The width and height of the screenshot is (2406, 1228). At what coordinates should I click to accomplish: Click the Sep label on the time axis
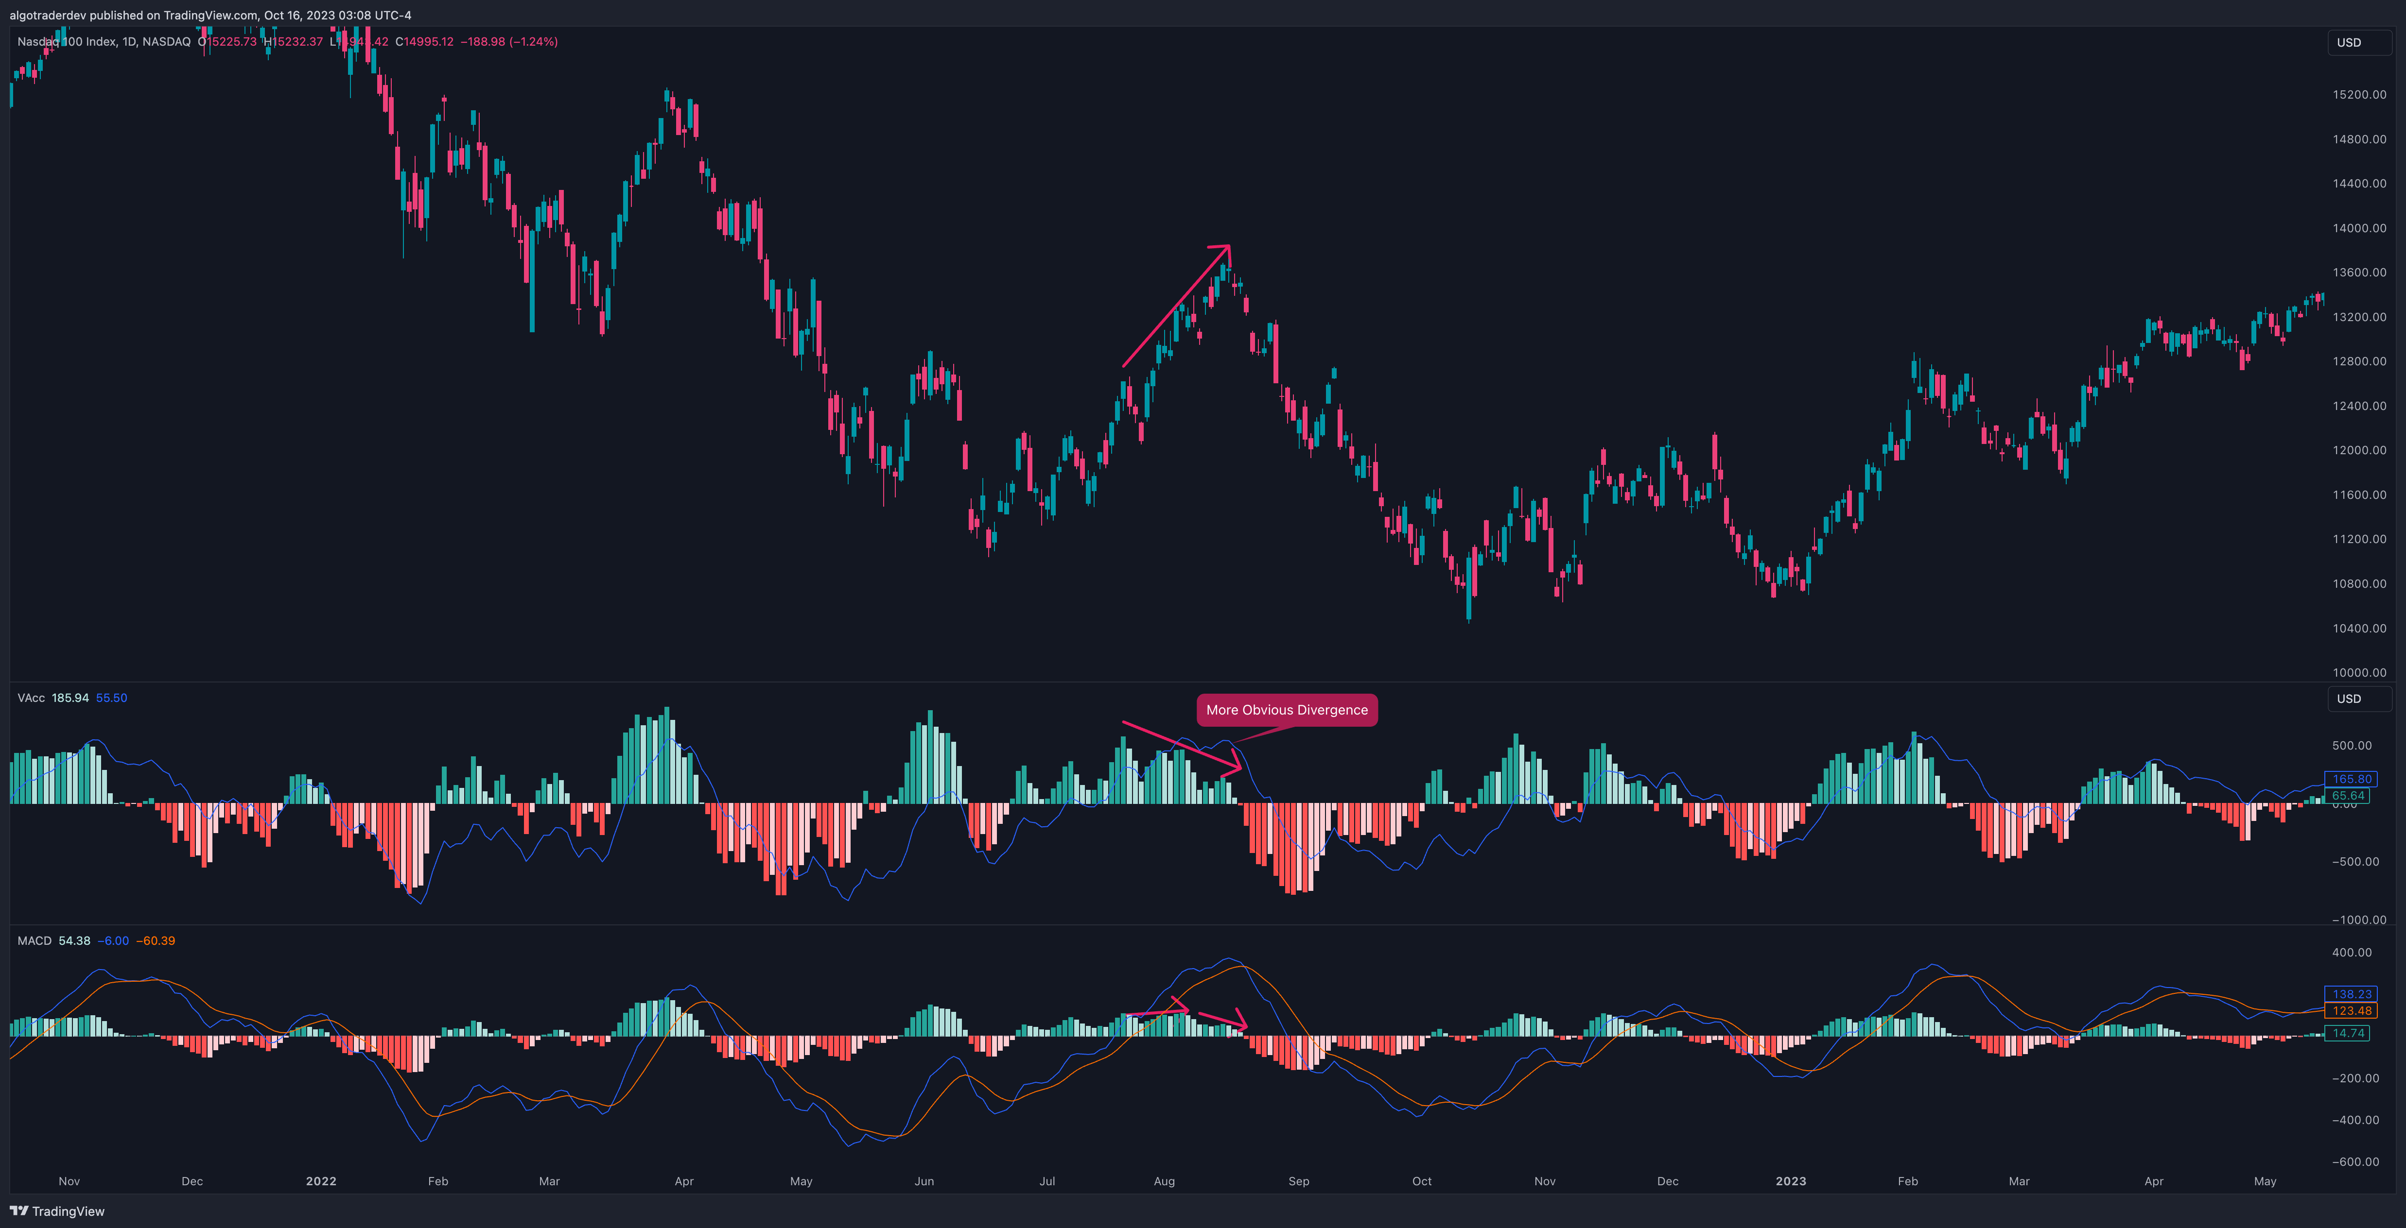click(1298, 1181)
